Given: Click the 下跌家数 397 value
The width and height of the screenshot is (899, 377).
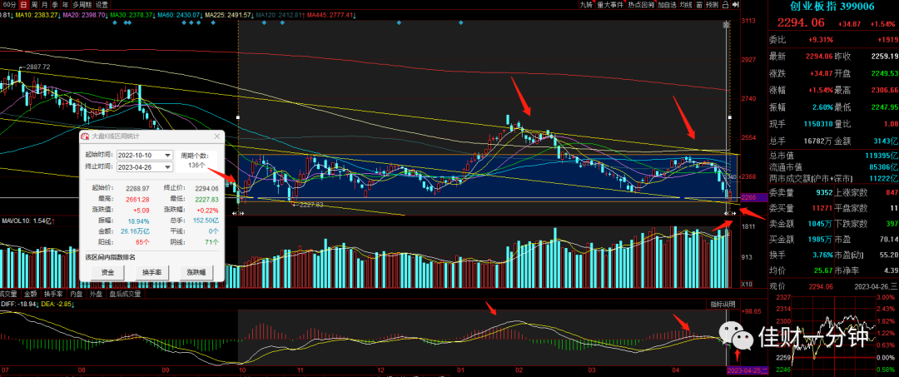Looking at the screenshot, I should tap(891, 224).
